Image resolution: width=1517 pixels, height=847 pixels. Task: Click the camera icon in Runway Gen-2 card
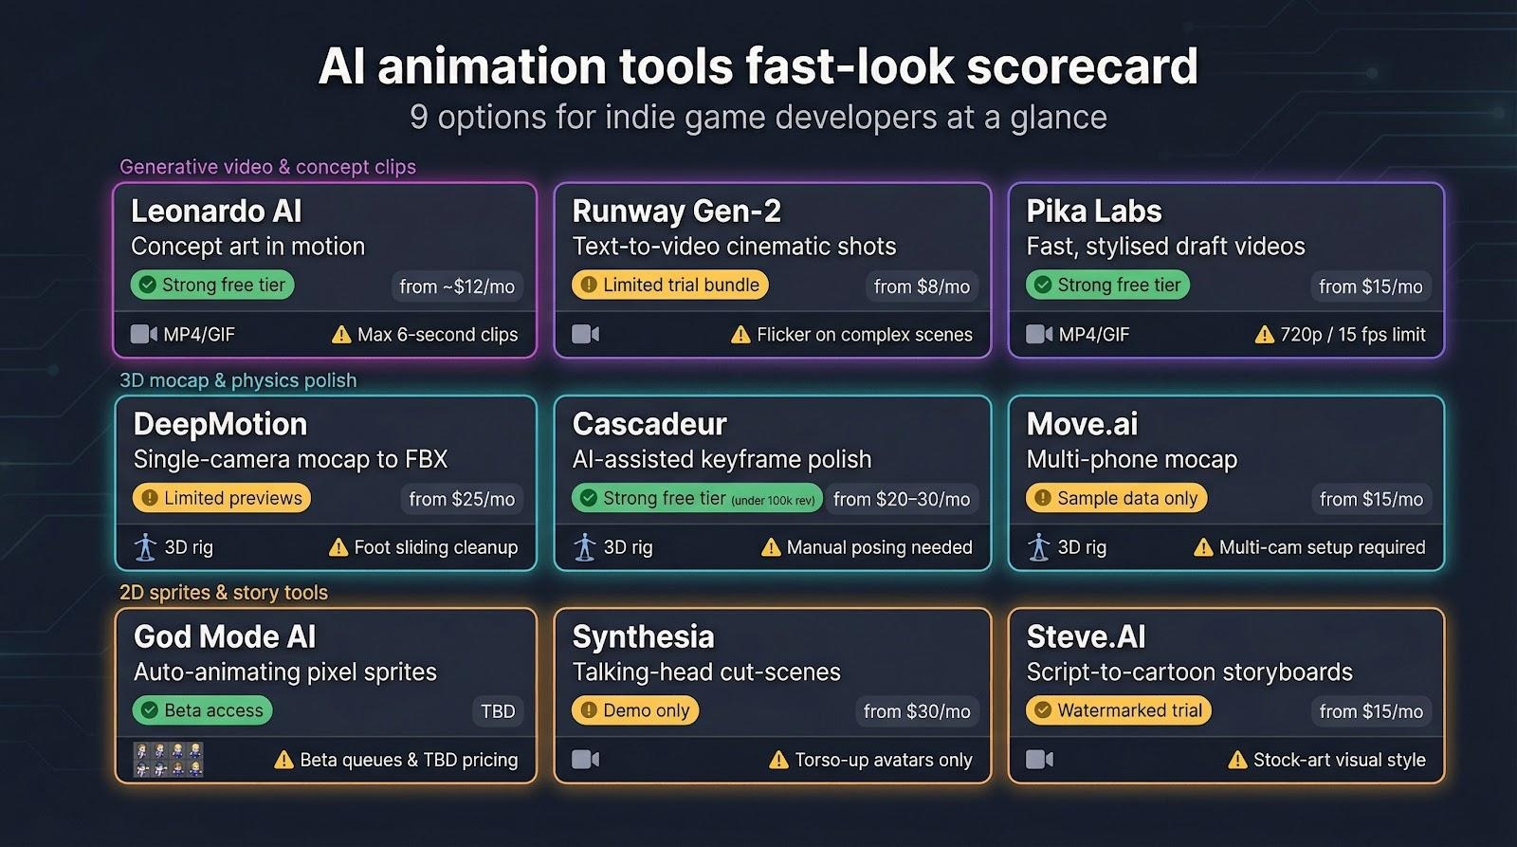tap(585, 334)
